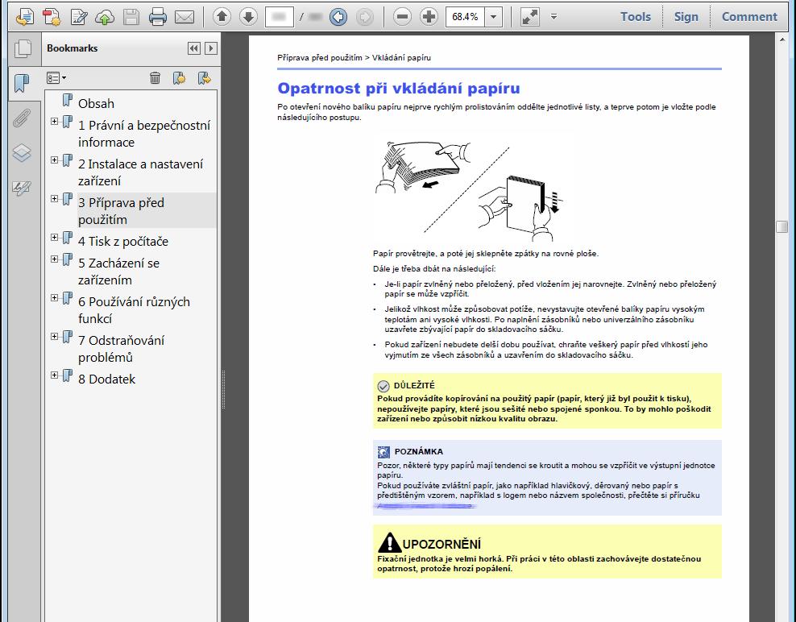Click the fit page expand-arrows icon
The height and width of the screenshot is (622, 796).
click(x=530, y=17)
